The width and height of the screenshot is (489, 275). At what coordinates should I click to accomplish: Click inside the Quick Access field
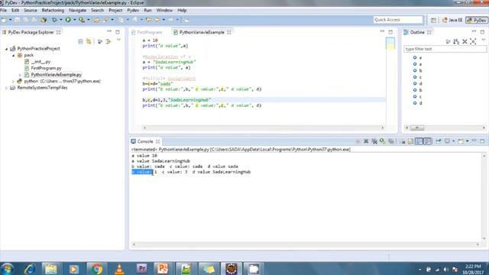[398, 20]
